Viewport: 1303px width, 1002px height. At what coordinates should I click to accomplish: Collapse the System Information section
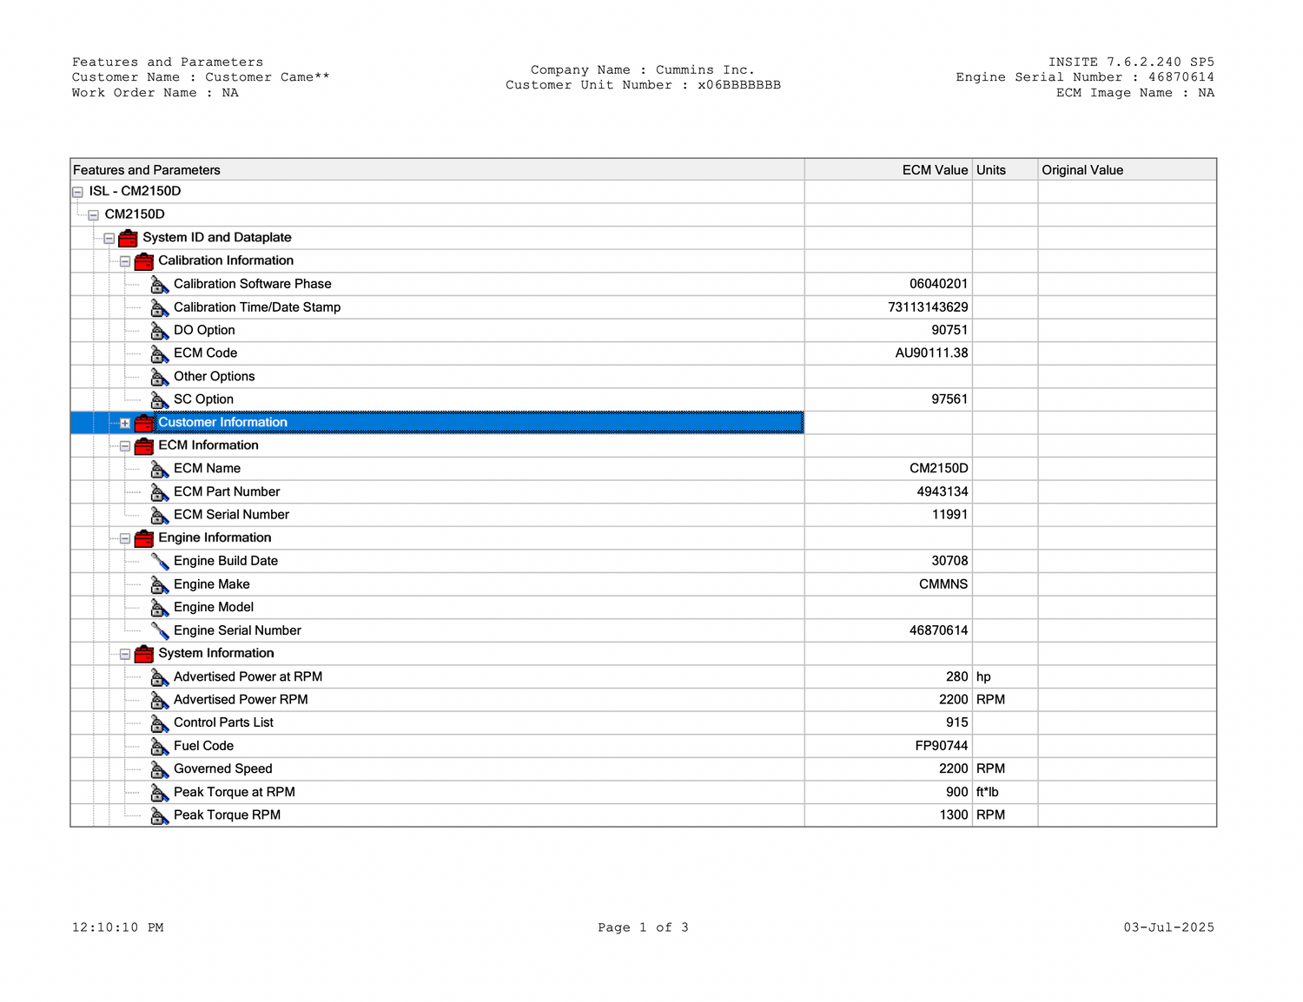point(125,655)
